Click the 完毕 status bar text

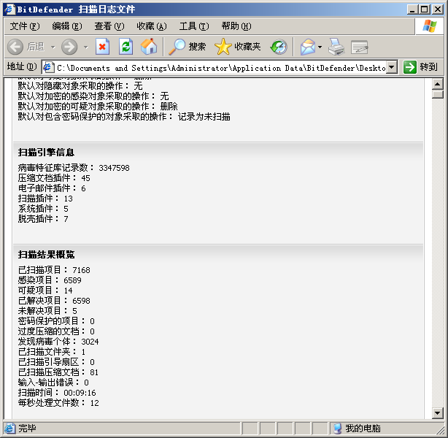pos(27,429)
